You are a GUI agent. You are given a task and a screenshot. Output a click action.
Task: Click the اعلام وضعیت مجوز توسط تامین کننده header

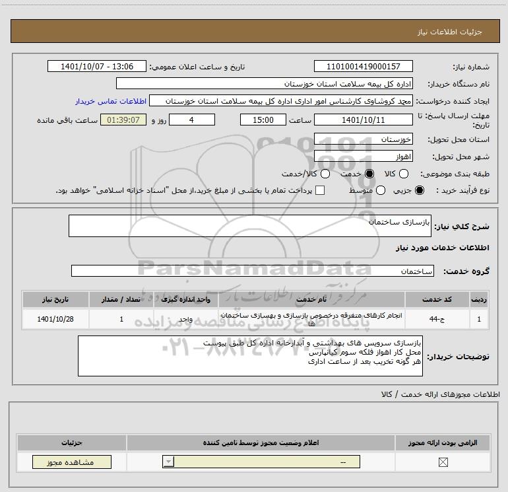[x=261, y=442]
